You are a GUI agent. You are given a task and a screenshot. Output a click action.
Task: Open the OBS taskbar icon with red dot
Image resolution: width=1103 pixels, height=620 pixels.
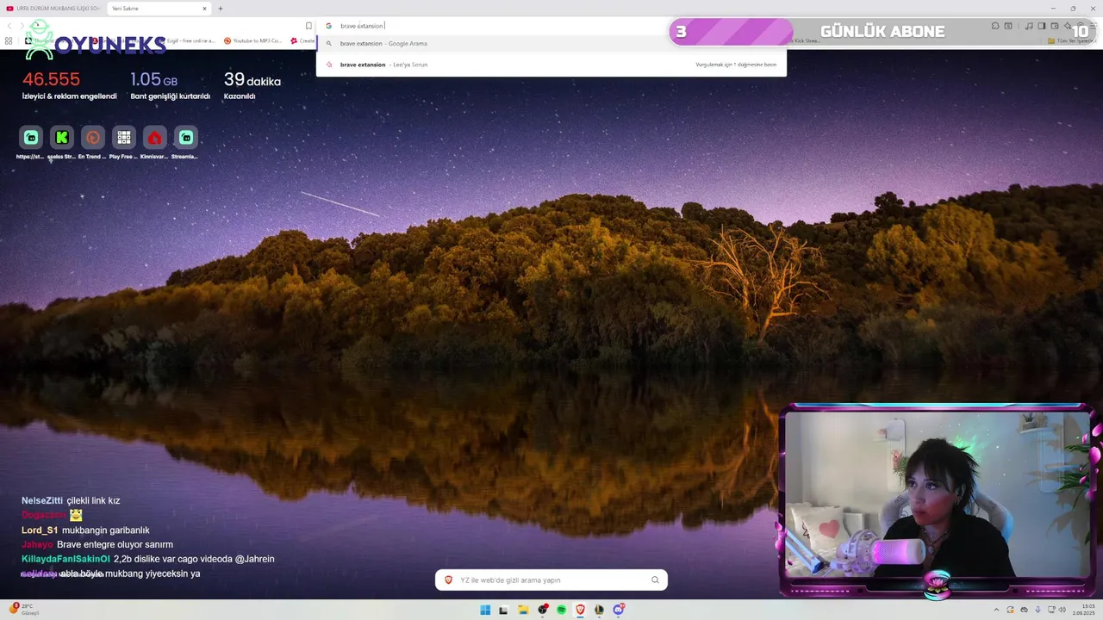[542, 610]
